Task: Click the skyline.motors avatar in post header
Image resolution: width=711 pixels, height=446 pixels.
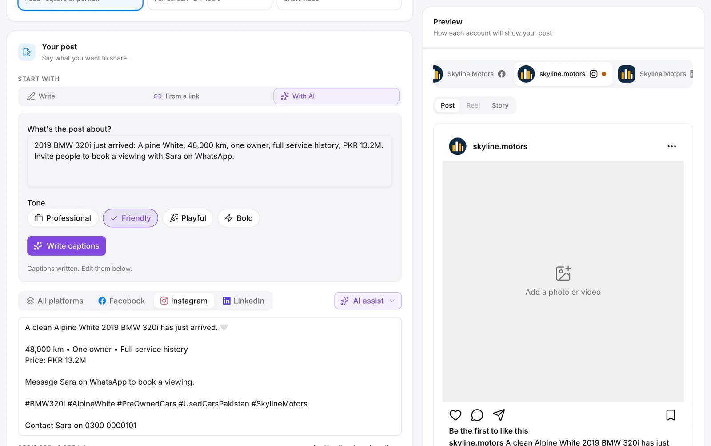Action: pyautogui.click(x=458, y=146)
